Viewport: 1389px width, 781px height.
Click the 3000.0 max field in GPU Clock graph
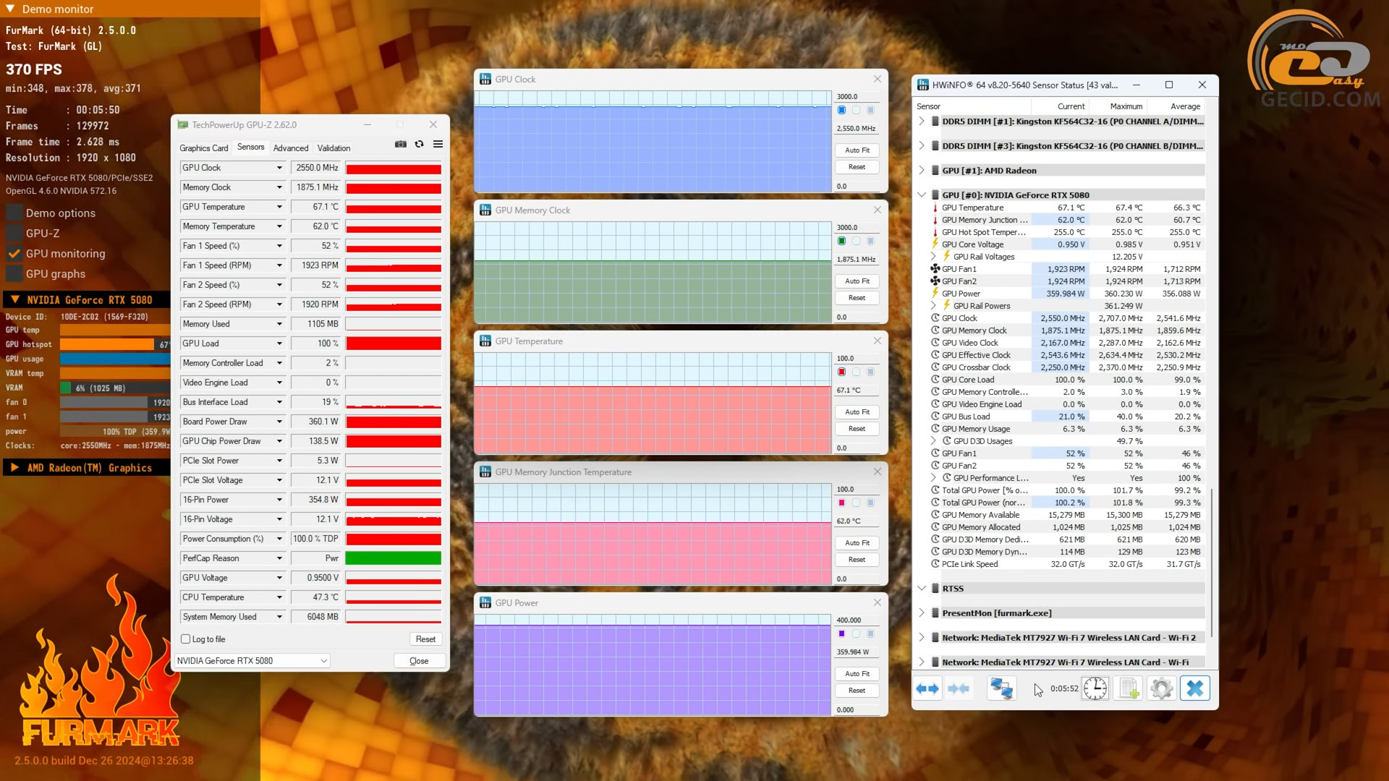pos(857,96)
